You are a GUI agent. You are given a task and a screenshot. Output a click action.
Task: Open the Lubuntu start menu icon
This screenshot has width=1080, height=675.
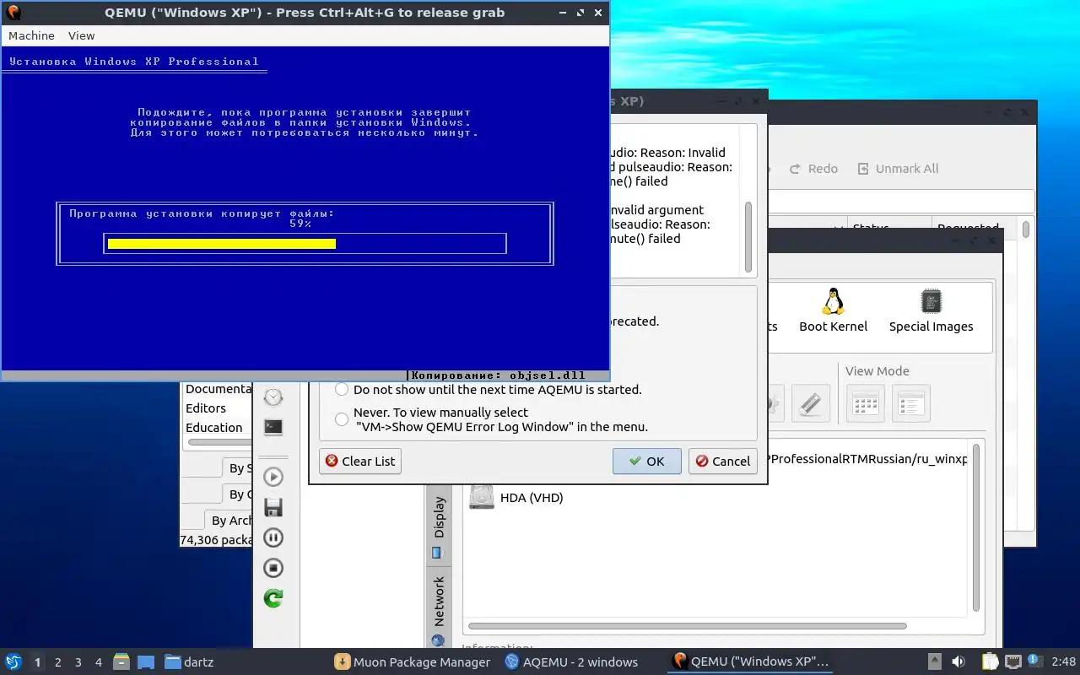(x=13, y=661)
